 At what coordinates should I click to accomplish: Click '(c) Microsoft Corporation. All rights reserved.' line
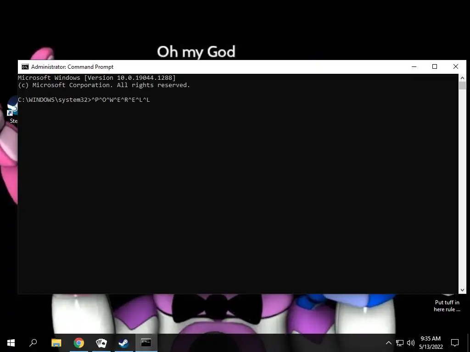tap(104, 85)
